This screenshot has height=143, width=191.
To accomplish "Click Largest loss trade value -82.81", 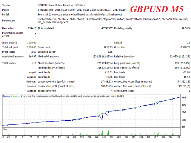I will (x=186, y=72).
